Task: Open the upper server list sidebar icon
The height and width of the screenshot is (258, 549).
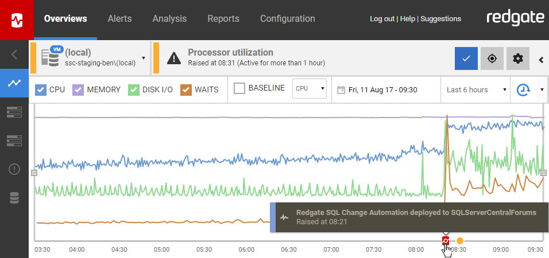Action: (x=14, y=112)
